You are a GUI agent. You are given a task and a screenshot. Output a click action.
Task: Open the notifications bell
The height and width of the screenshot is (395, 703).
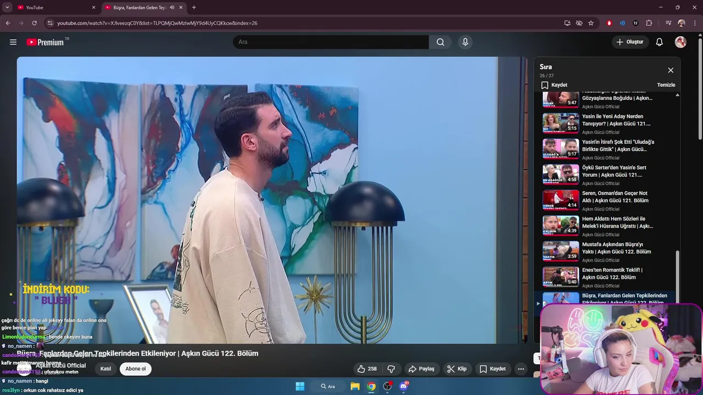tap(660, 42)
